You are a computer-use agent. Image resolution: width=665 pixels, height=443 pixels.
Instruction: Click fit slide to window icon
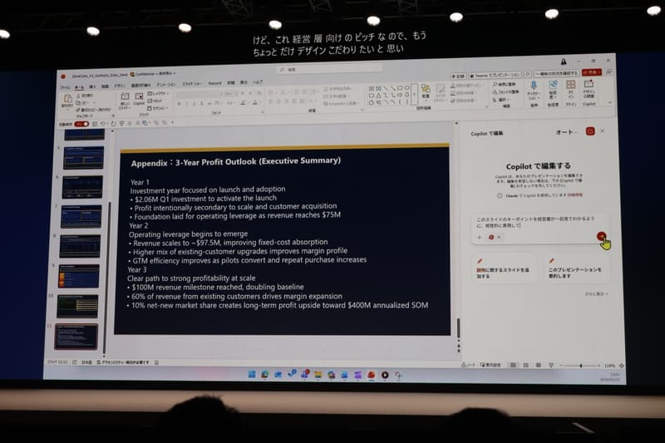(x=621, y=366)
